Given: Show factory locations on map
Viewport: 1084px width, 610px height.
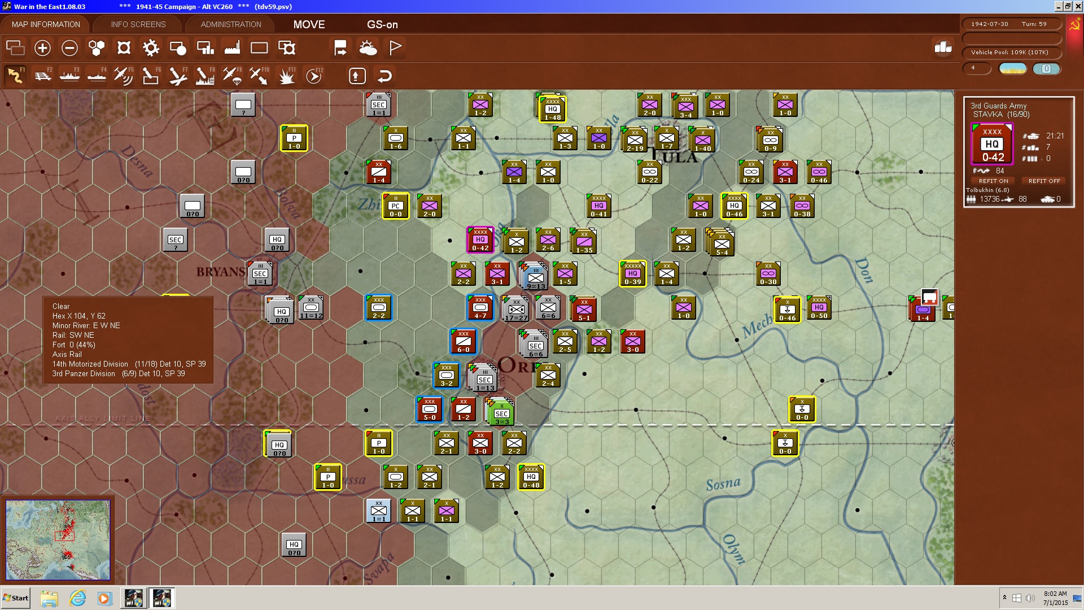Looking at the screenshot, I should pyautogui.click(x=232, y=48).
